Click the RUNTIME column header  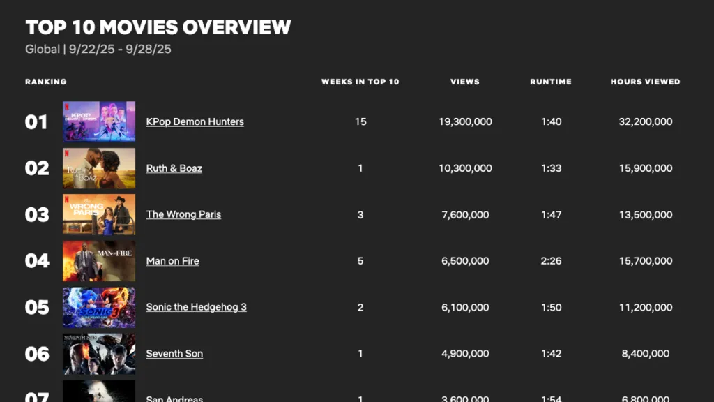551,82
